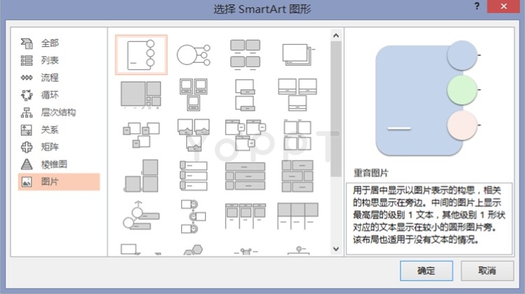The image size is (525, 294).
Task: Select the 列表 list category icon
Action: (27, 61)
